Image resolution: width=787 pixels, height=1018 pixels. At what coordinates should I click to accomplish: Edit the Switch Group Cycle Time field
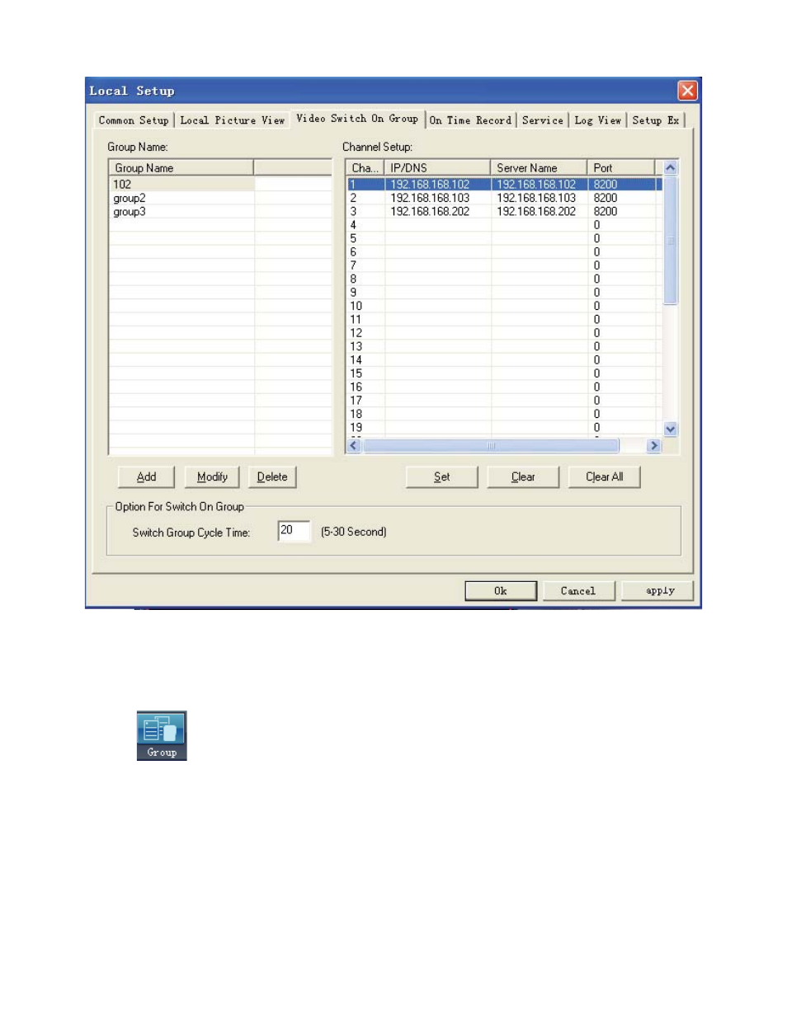[x=294, y=531]
